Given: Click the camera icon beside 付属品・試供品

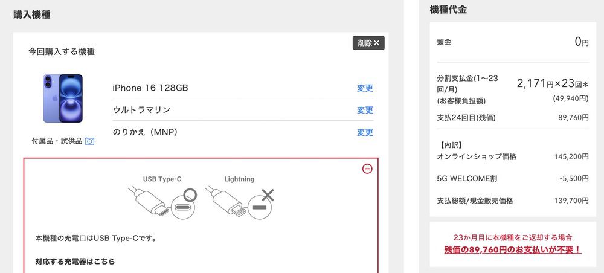Looking at the screenshot, I should [x=89, y=141].
